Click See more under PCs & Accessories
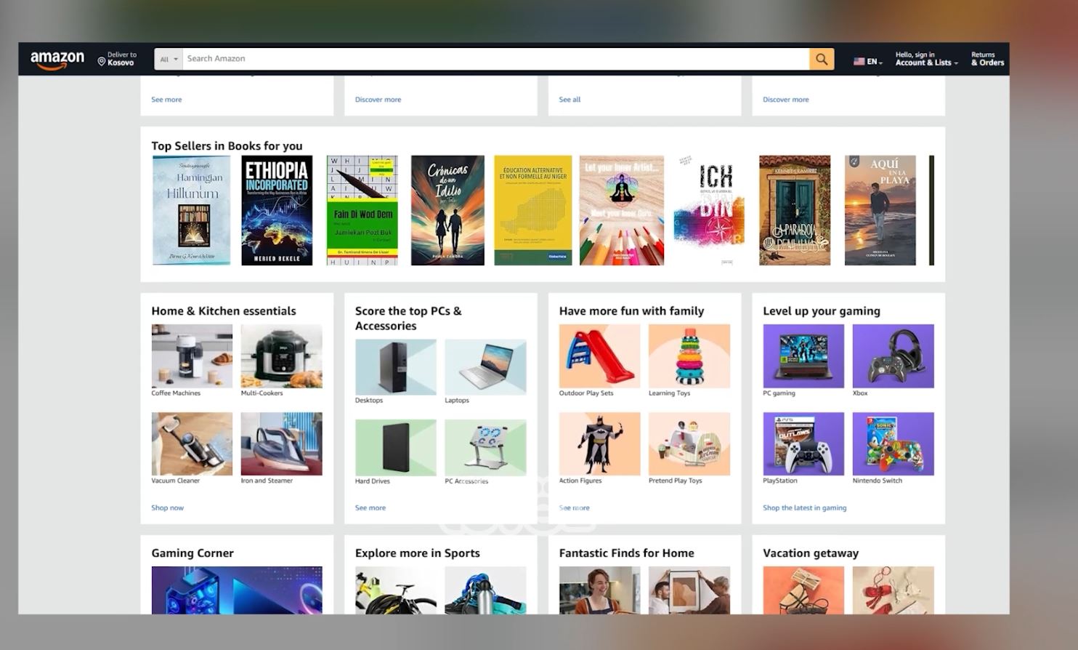 370,507
